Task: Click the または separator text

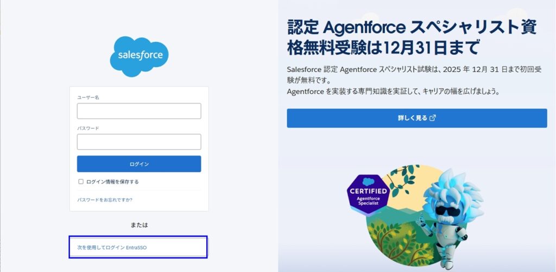Action: tap(139, 224)
